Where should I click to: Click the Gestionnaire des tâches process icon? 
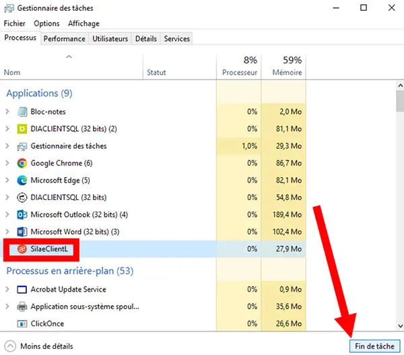point(22,146)
